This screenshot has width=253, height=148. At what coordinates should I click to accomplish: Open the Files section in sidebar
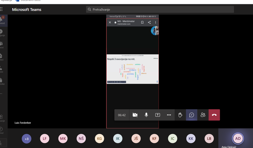(x=2, y=81)
